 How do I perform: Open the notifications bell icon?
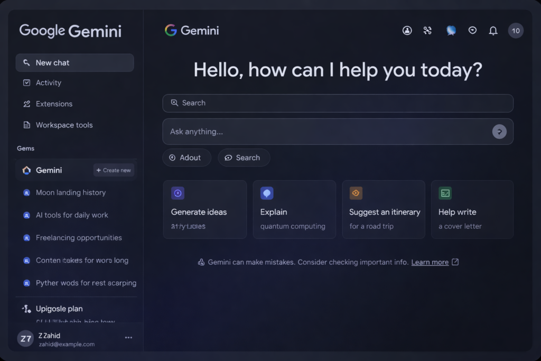[x=493, y=31]
